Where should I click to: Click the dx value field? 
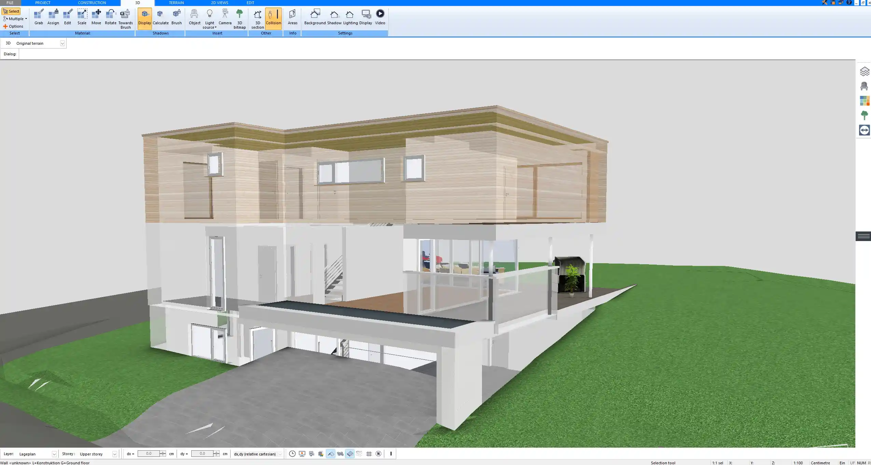pyautogui.click(x=149, y=454)
